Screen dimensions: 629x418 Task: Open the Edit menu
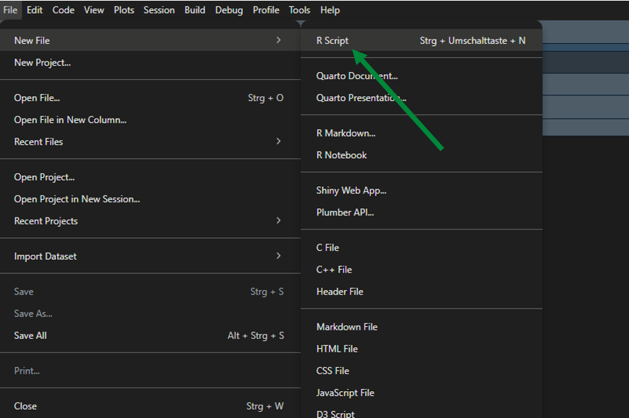tap(35, 10)
